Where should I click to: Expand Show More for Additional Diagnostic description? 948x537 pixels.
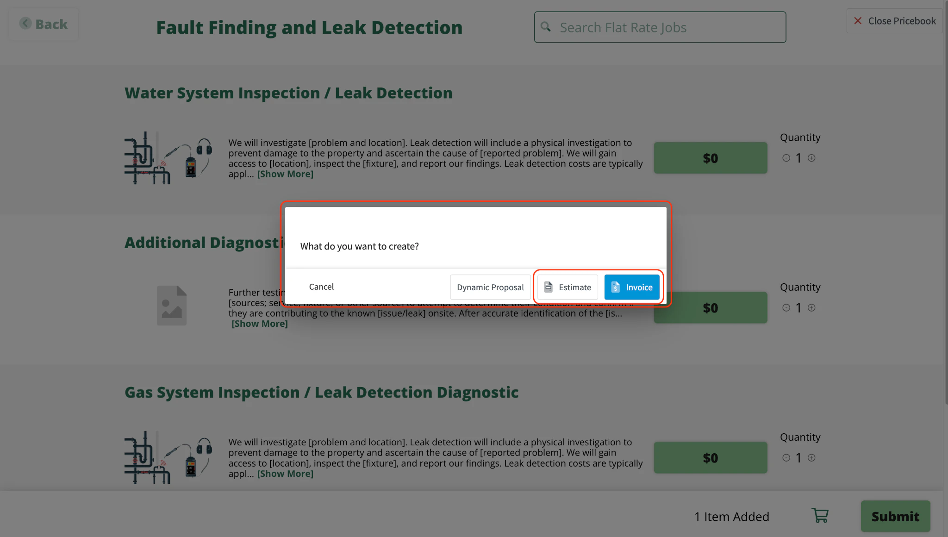point(260,324)
